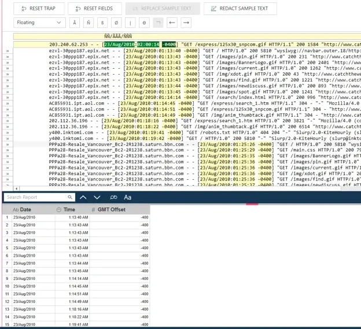Click row number 1 in the table

(7, 217)
